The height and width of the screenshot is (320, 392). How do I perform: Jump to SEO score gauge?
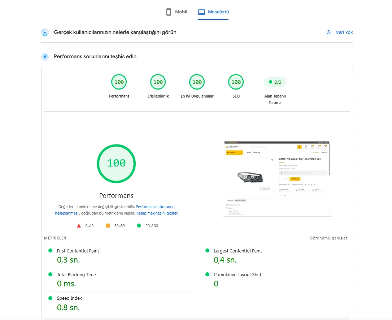[236, 82]
